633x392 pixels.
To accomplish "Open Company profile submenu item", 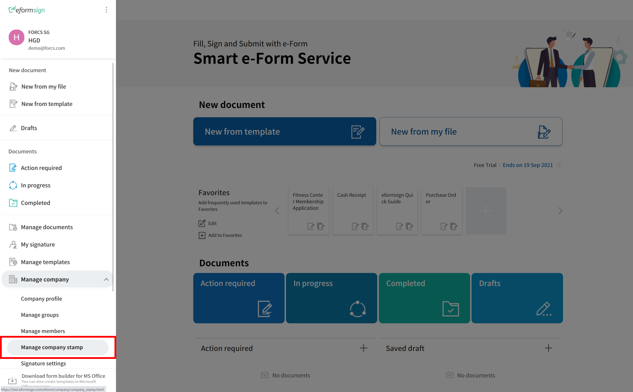I will (41, 299).
